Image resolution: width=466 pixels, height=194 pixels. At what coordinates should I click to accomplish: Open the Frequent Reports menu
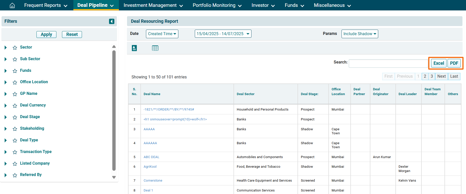46,5
